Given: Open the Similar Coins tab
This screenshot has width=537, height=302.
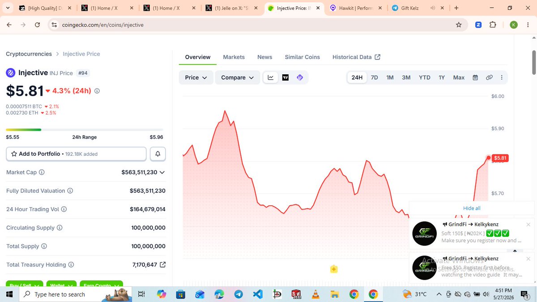Looking at the screenshot, I should tap(303, 57).
